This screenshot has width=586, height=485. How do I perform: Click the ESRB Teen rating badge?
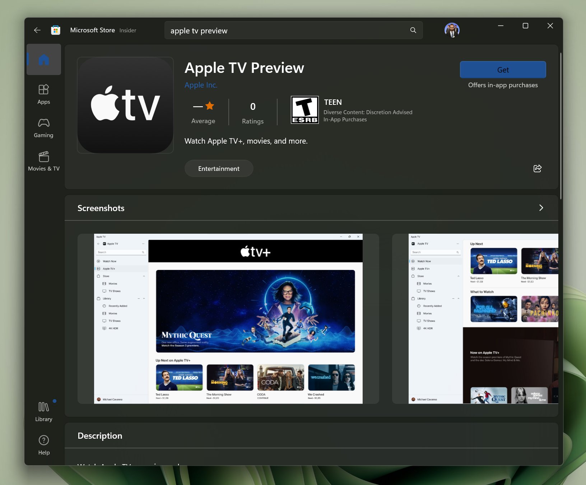tap(304, 110)
